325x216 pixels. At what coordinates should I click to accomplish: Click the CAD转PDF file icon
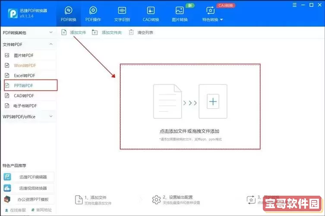(7, 95)
